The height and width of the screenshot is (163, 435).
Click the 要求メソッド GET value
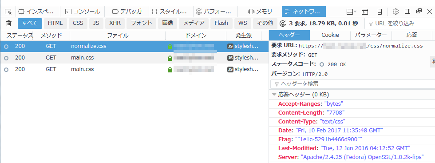coord(312,55)
